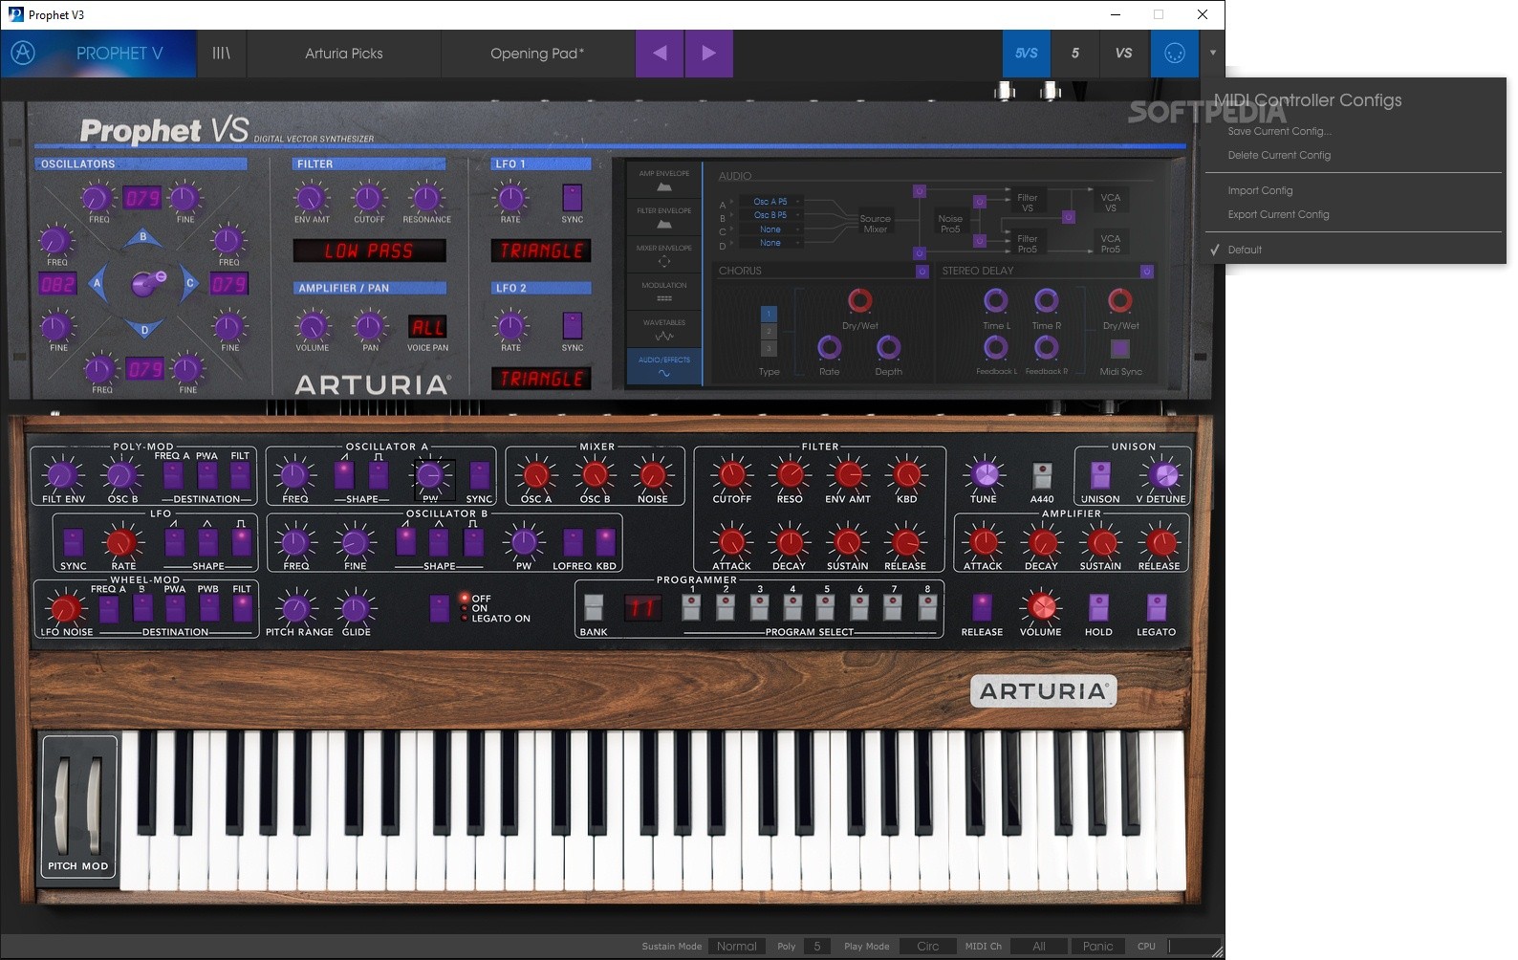Go to the previous preset arrow

point(660,53)
